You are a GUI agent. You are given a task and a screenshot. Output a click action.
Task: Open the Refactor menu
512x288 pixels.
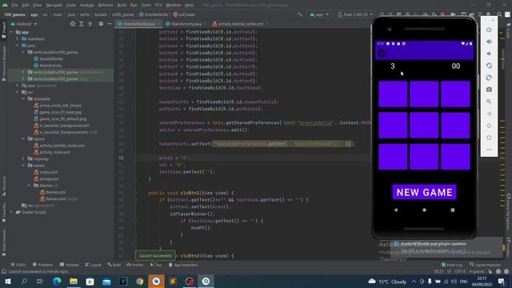click(106, 5)
